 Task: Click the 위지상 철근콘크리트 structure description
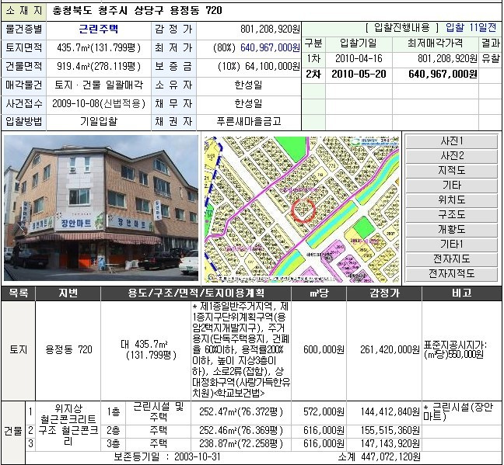pos(68,425)
